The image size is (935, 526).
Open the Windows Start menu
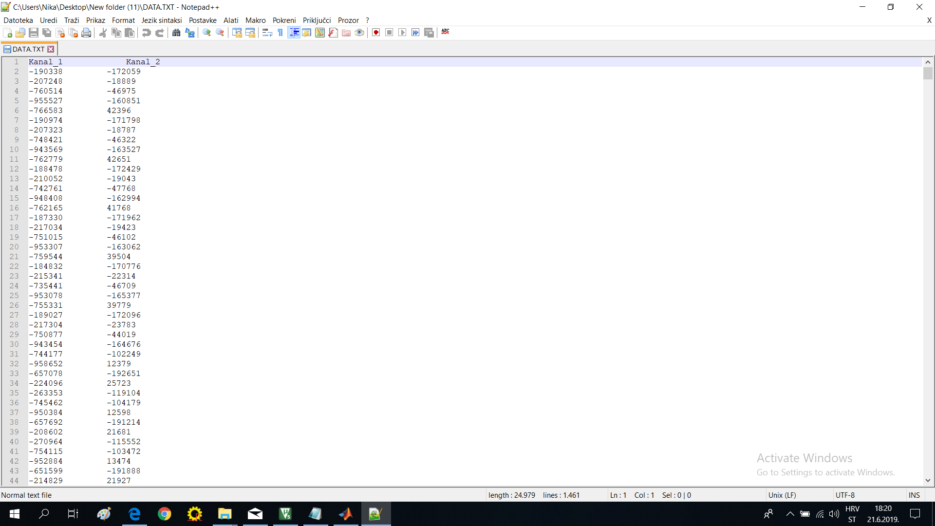(15, 514)
